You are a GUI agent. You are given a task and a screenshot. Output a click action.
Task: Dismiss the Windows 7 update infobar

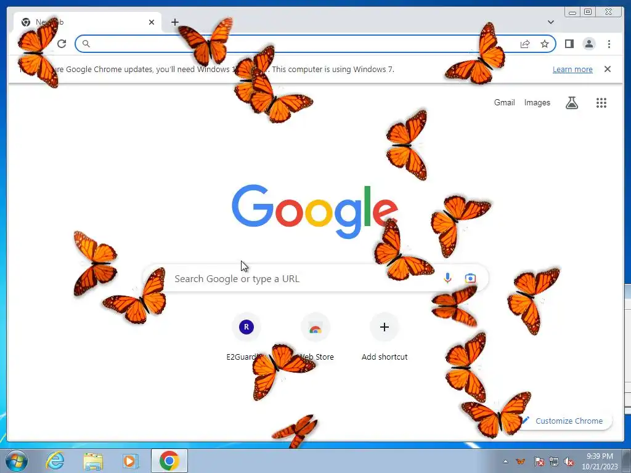[607, 69]
